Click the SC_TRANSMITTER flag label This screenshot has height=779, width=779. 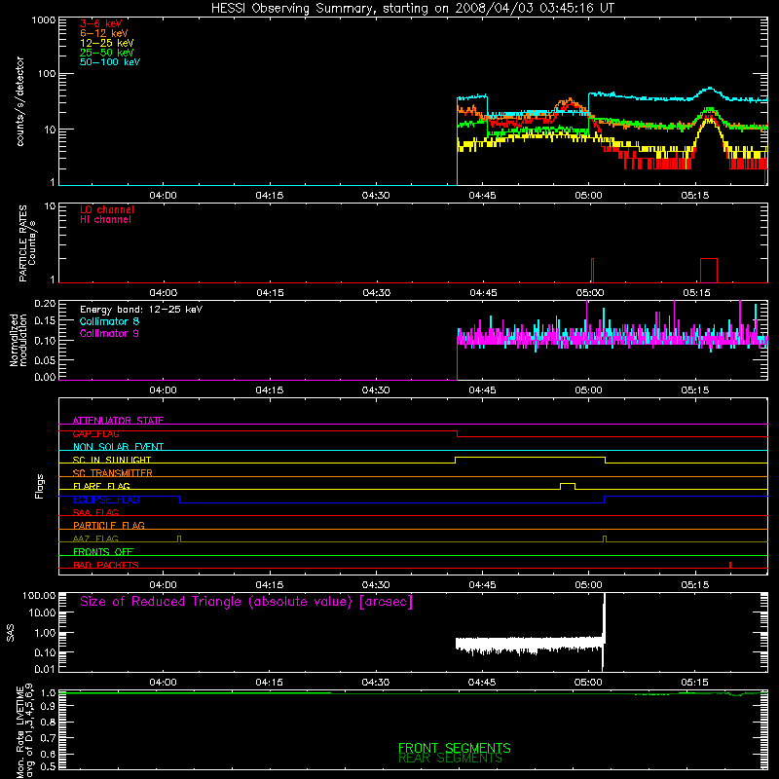113,473
